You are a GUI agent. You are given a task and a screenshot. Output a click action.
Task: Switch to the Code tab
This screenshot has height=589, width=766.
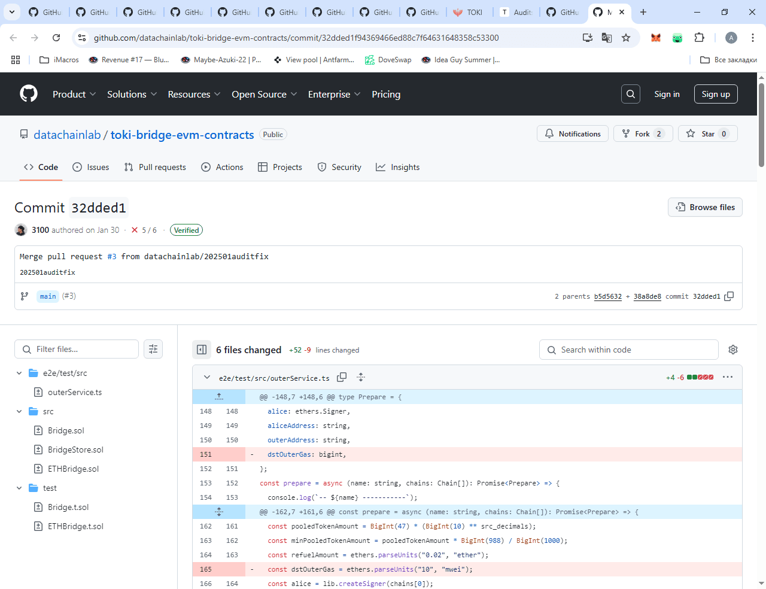point(41,167)
